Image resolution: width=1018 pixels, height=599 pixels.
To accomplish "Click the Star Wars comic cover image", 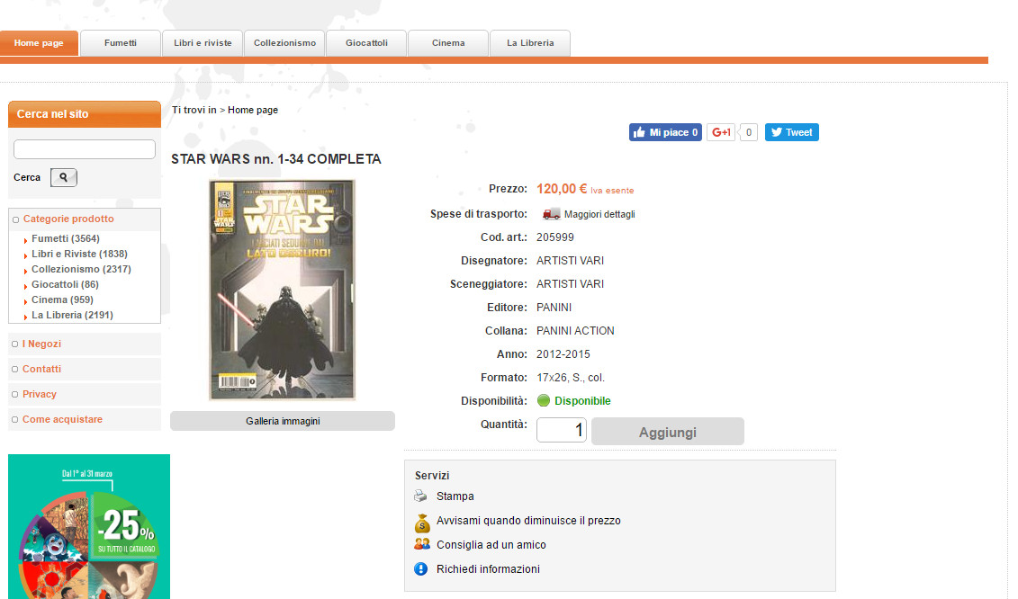I will pos(283,291).
